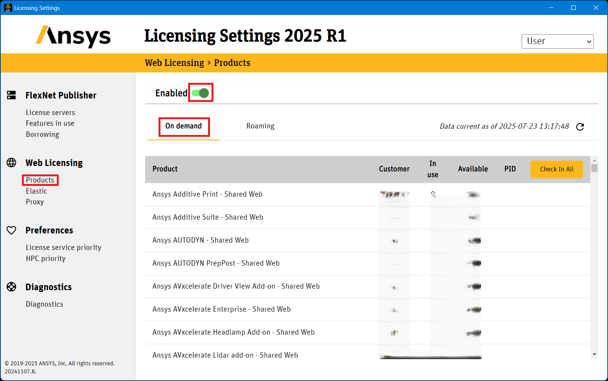Viewport: 608px width, 381px height.
Task: Click the bold Diagnostics heading
Action: point(48,287)
